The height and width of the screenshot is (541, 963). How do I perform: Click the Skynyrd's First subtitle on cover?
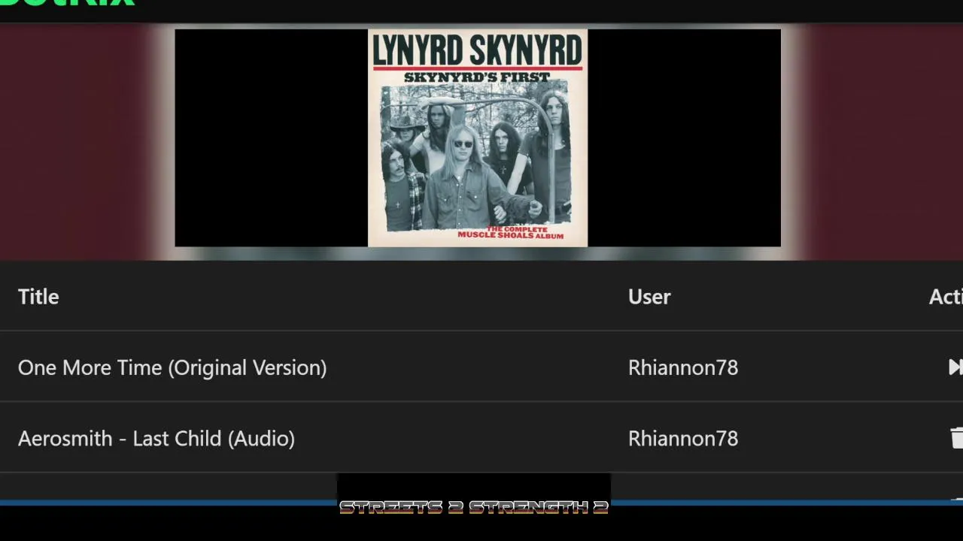click(x=477, y=77)
